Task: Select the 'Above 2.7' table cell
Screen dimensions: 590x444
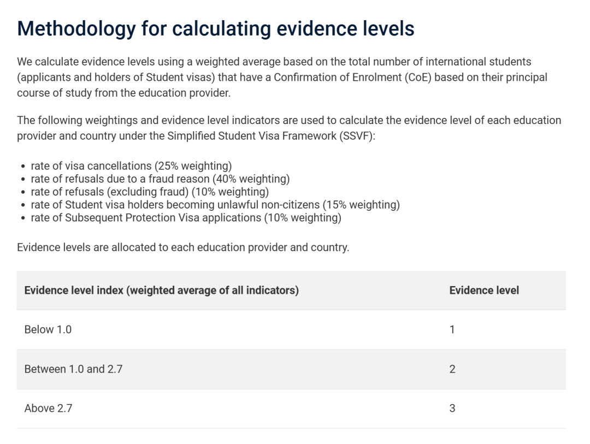Action: coord(48,409)
